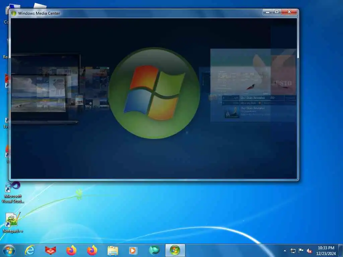
Task: Click the muted volume speaker icon
Action: point(309,251)
